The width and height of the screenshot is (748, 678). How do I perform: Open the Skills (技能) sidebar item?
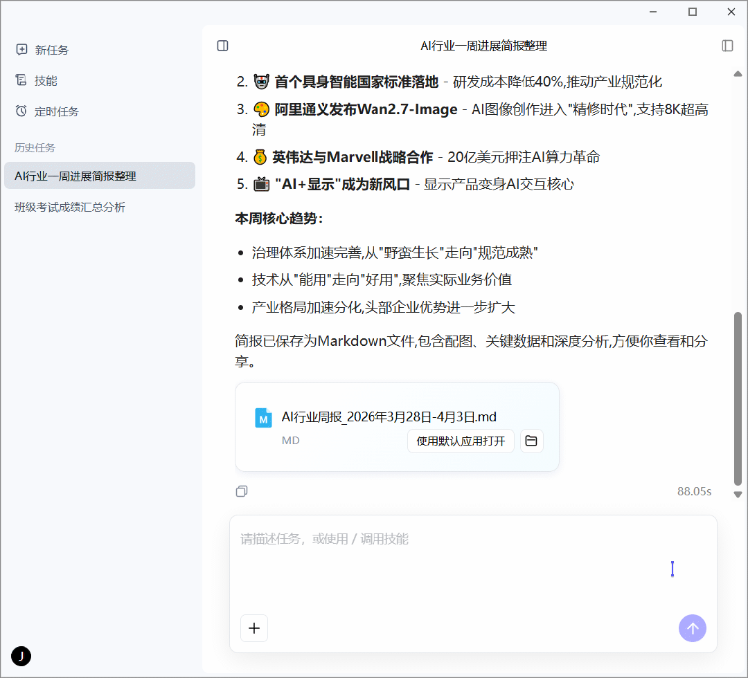(46, 80)
